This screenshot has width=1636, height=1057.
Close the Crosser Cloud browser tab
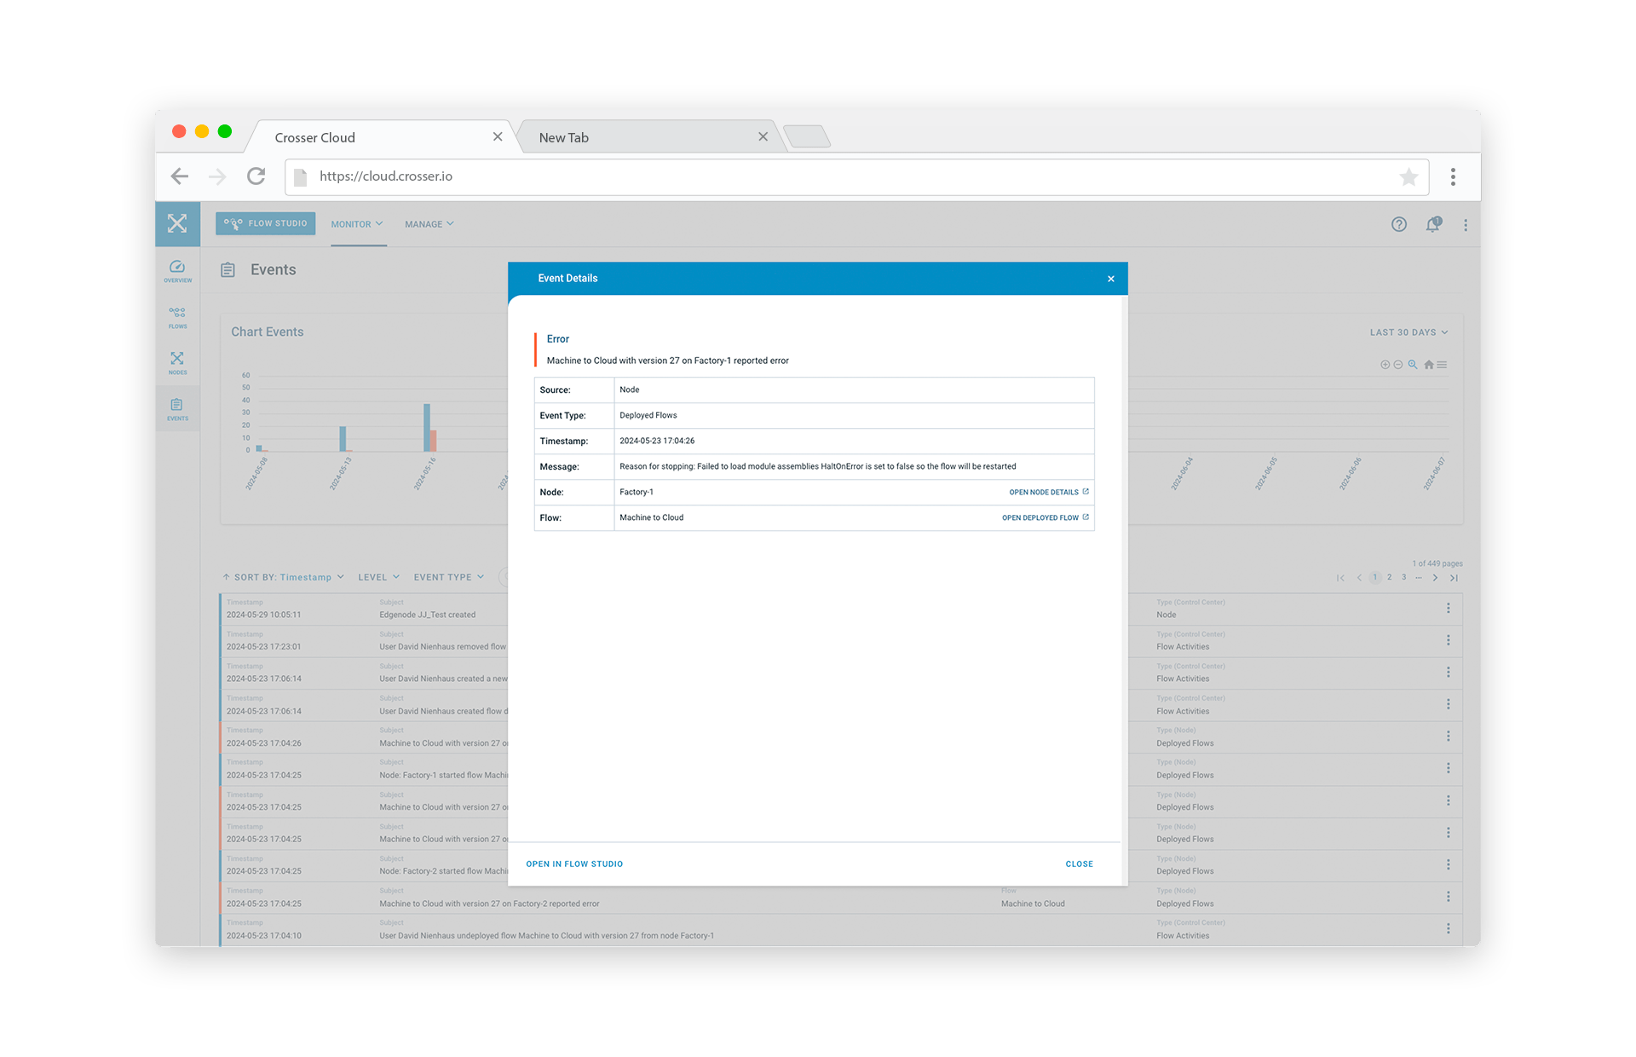[x=498, y=137]
